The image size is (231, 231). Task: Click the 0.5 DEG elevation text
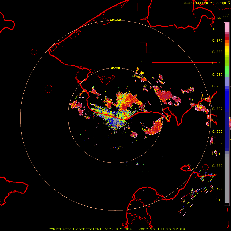pos(123,229)
